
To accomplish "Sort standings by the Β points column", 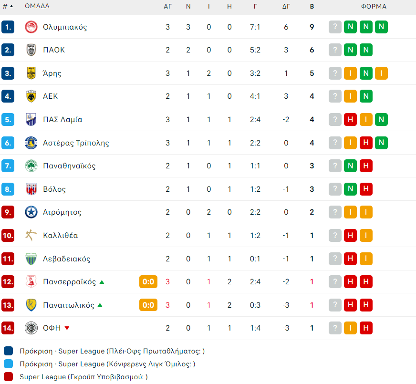I will [x=312, y=7].
